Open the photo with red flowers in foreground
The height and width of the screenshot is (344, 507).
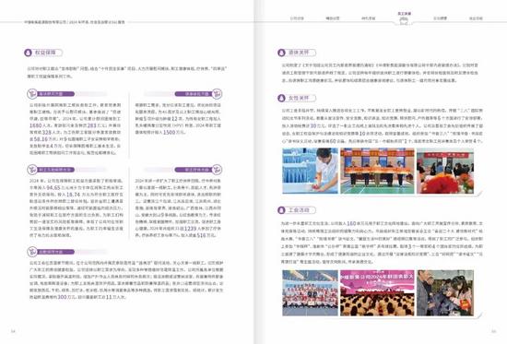pyautogui.click(x=445, y=171)
